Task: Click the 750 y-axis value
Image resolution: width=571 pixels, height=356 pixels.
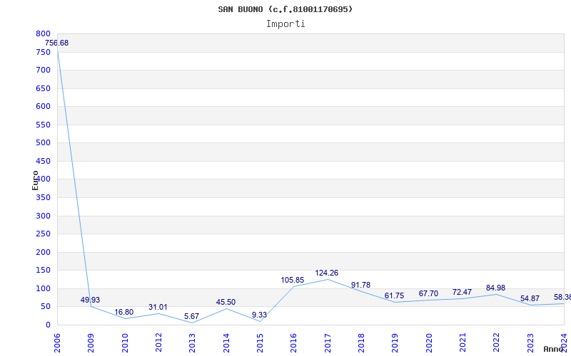Action: (x=43, y=52)
